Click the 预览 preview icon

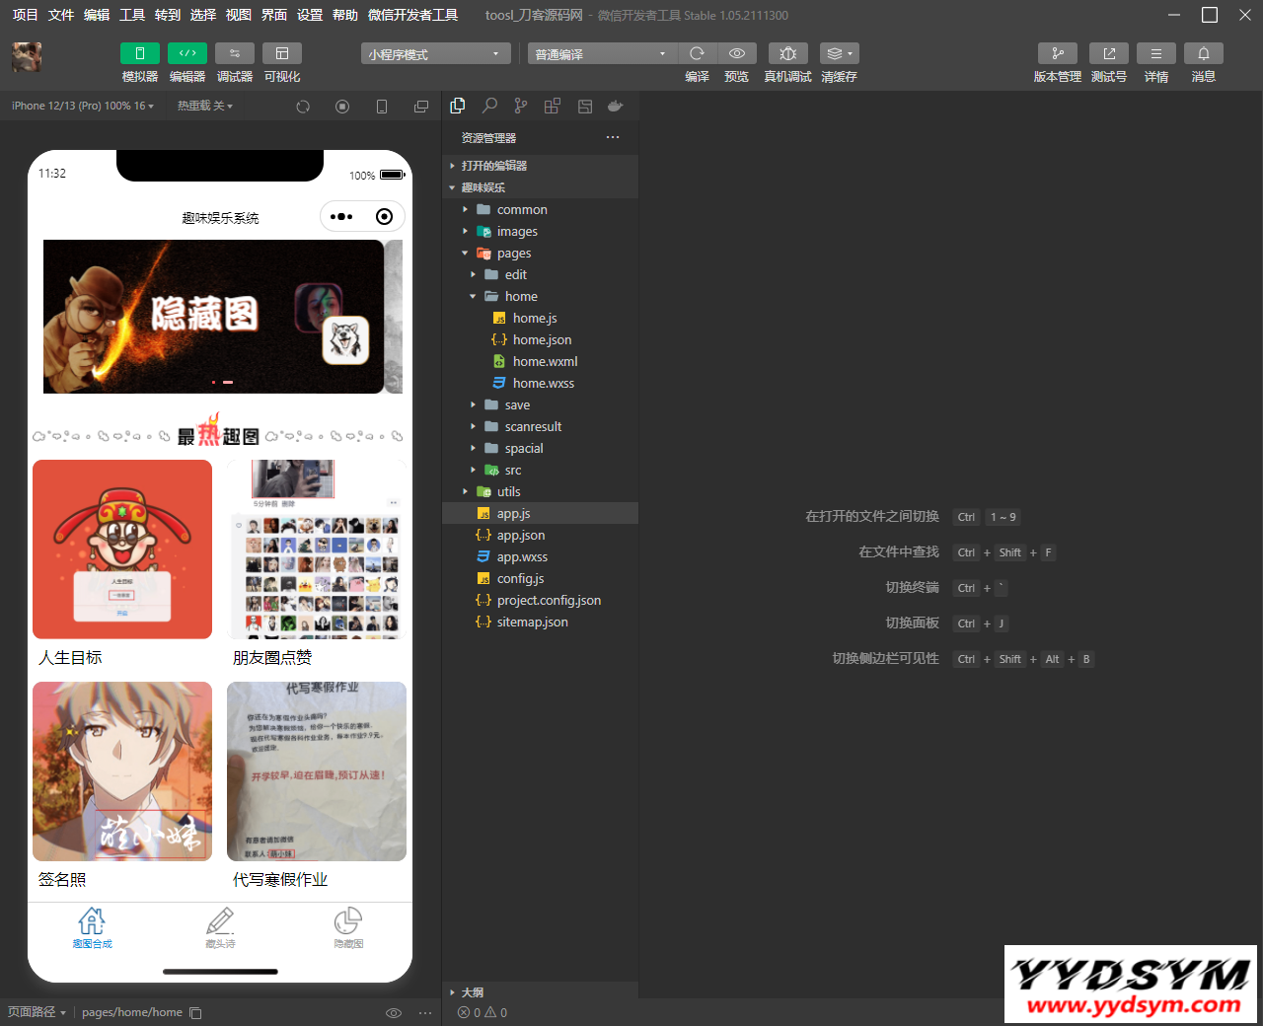(x=736, y=53)
